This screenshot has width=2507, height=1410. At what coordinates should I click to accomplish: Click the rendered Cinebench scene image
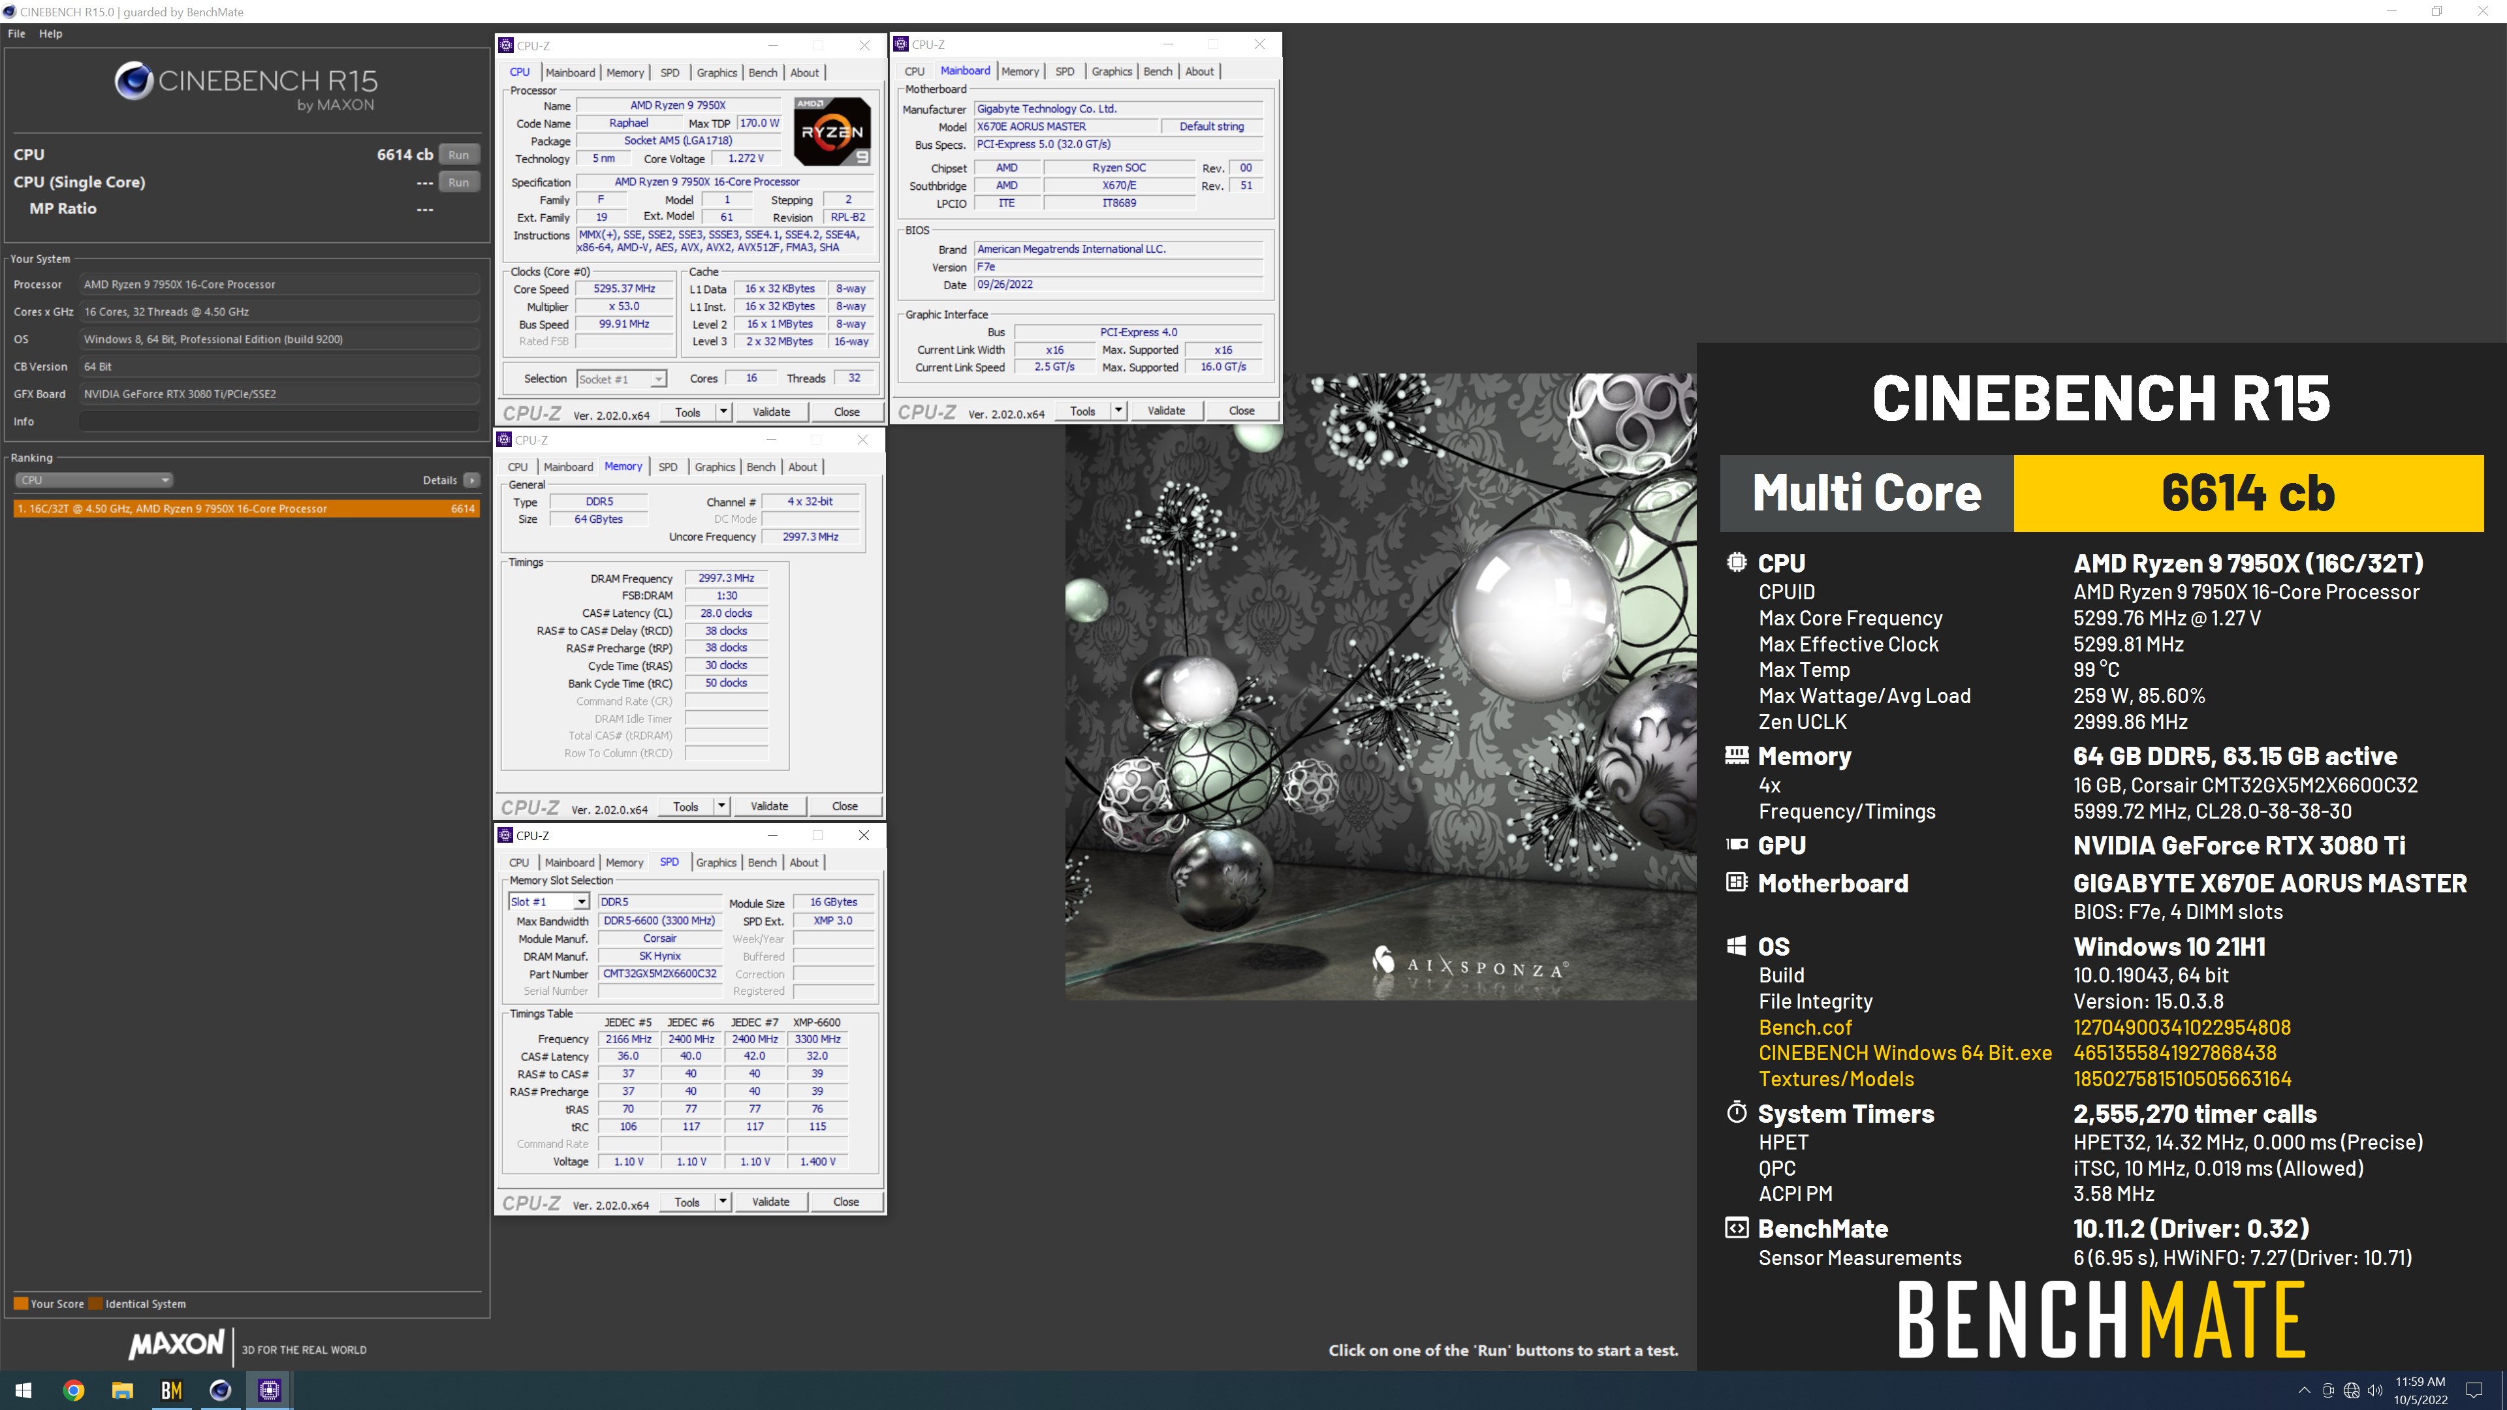[1380, 687]
